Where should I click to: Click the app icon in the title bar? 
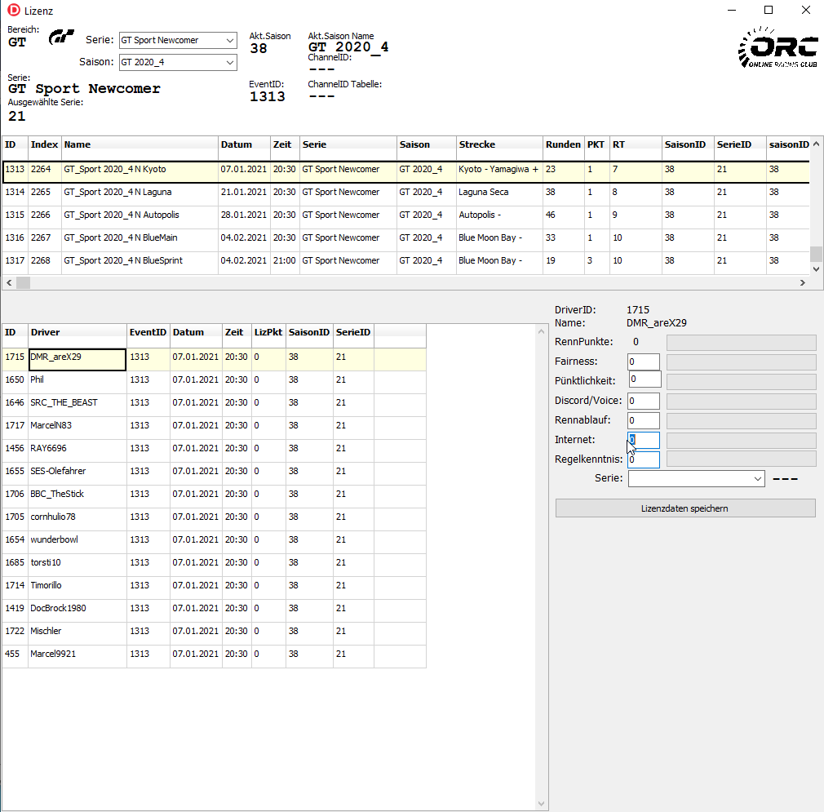13,10
